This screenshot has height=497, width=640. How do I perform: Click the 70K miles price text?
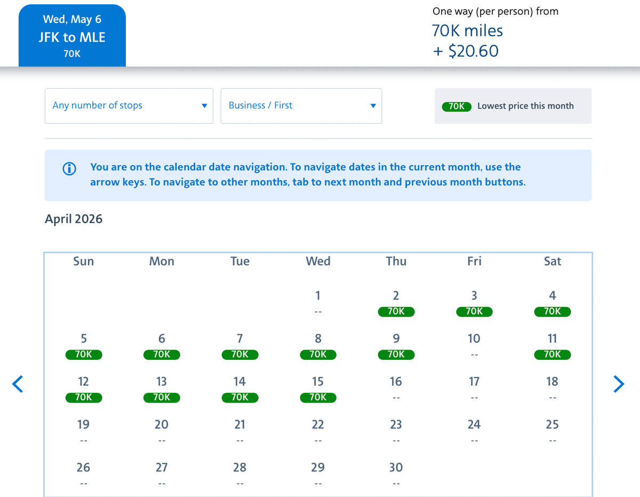coord(467,30)
